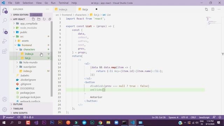Click New Folder icon in APP-REACT header
224x126 pixels.
pos(39,19)
